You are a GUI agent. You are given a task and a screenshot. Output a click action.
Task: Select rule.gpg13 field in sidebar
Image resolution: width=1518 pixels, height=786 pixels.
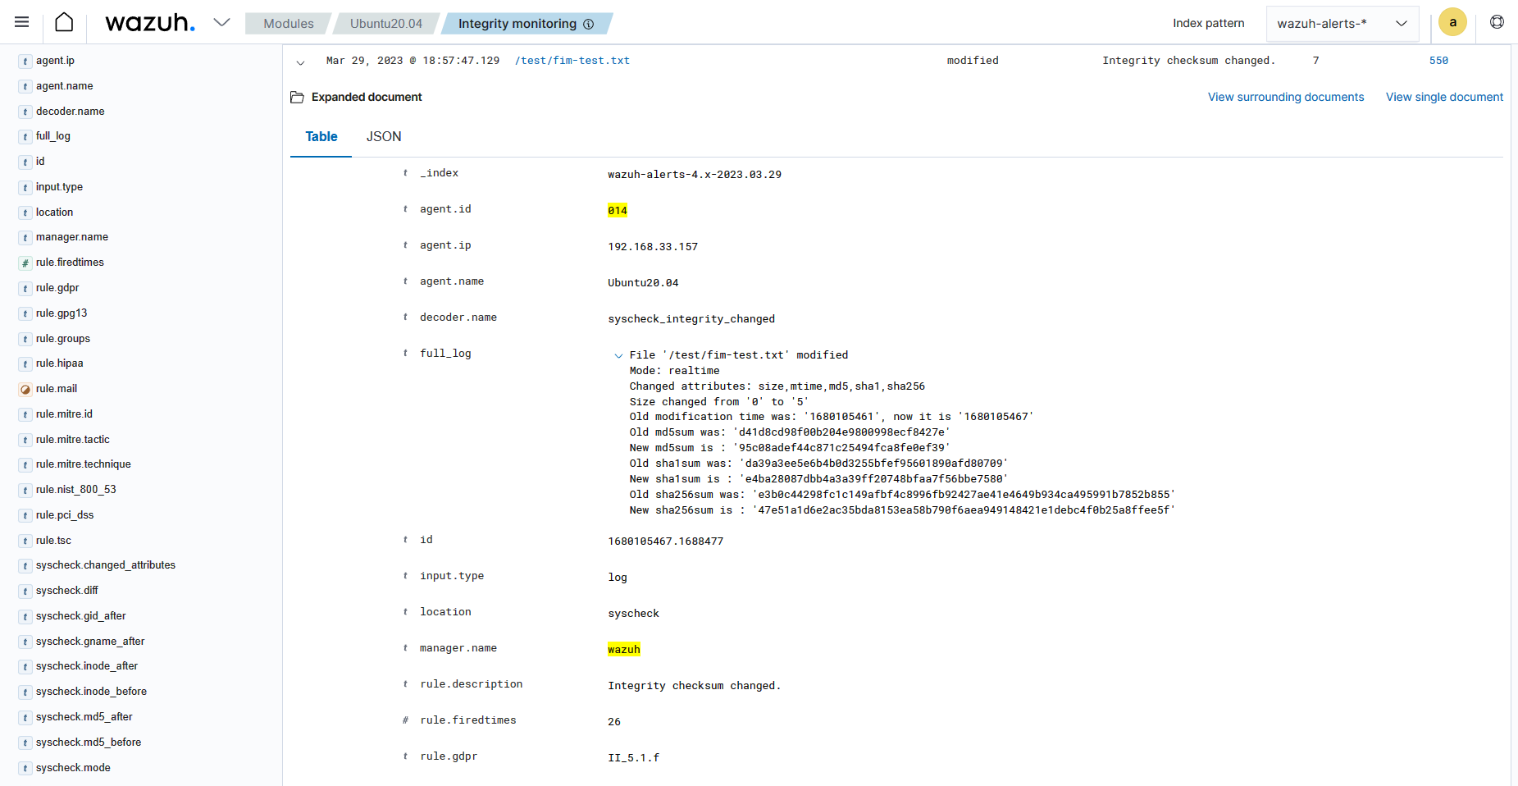click(62, 313)
